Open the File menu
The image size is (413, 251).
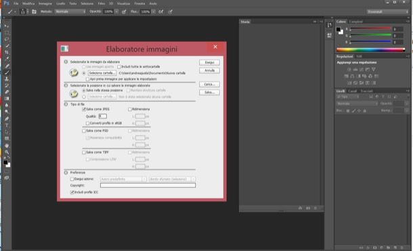click(16, 3)
